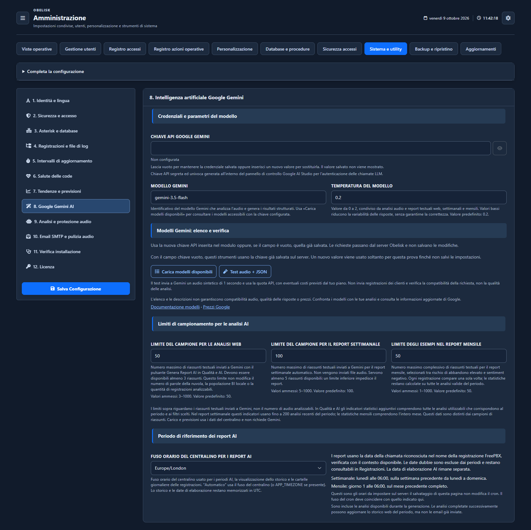The width and height of the screenshot is (531, 530).
Task: Click the key icon for Licenza
Action: [x=28, y=266]
